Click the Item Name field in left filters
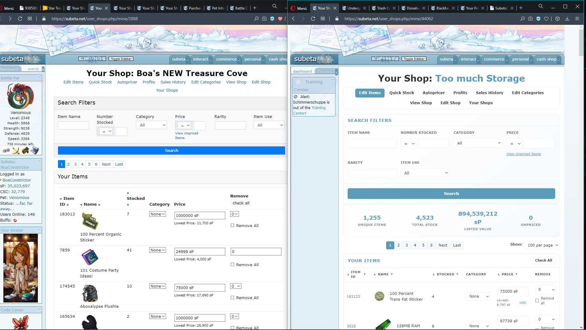 (74, 125)
